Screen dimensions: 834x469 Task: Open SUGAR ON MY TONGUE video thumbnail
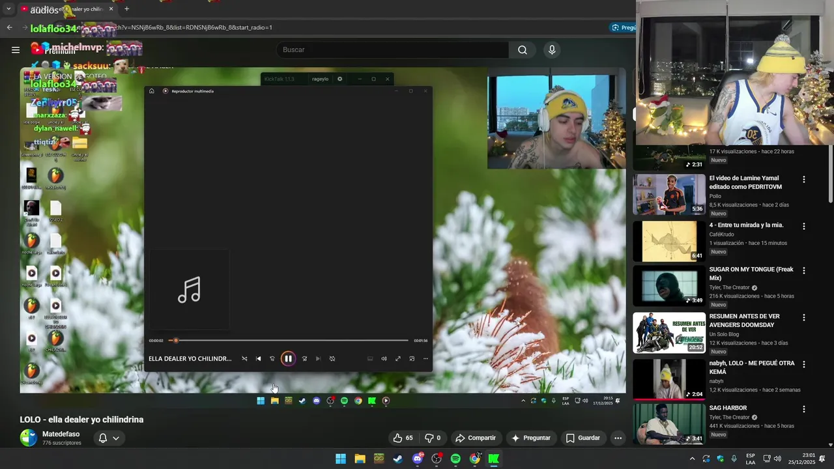point(669,285)
